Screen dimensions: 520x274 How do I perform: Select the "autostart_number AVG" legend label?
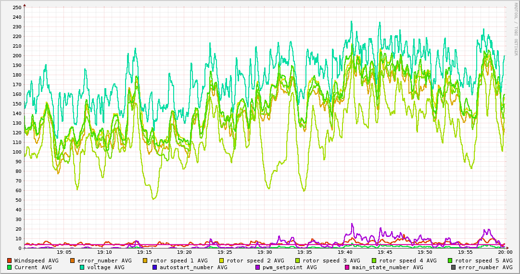[x=194, y=267]
